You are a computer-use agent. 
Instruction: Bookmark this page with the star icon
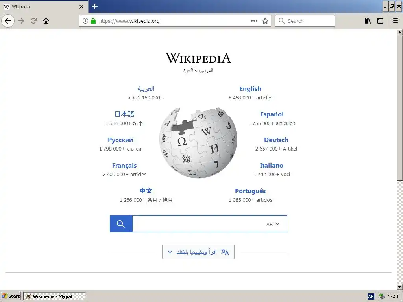coord(265,21)
